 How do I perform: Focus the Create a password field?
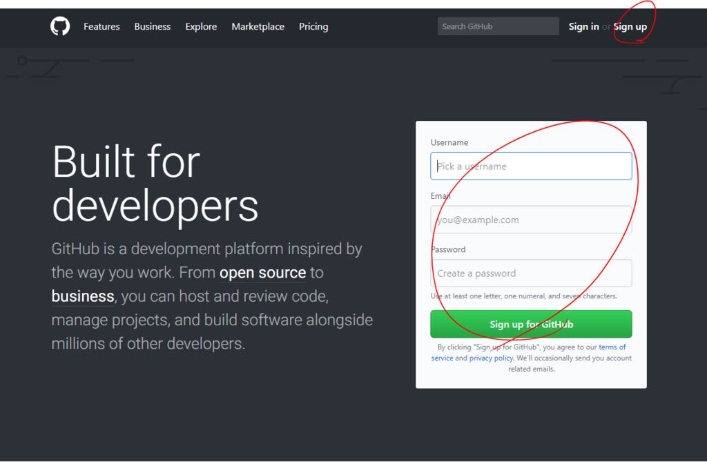pyautogui.click(x=531, y=273)
